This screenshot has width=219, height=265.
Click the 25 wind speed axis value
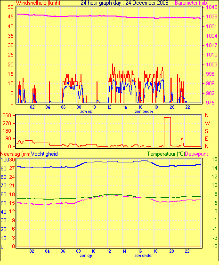[10, 55]
